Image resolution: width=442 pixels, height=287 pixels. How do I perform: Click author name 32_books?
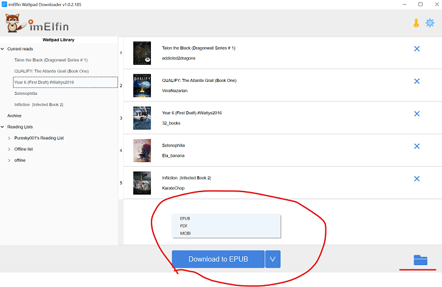pos(171,123)
